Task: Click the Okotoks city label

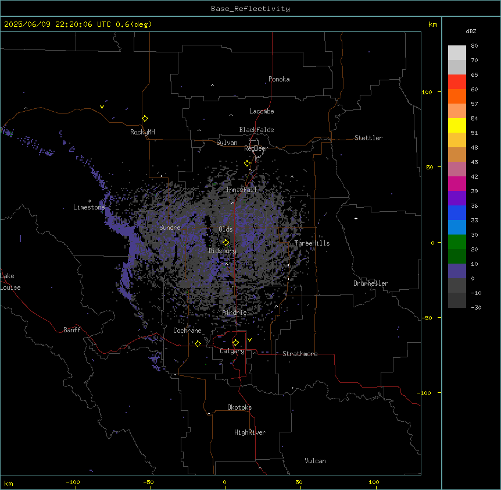Action: pyautogui.click(x=239, y=407)
